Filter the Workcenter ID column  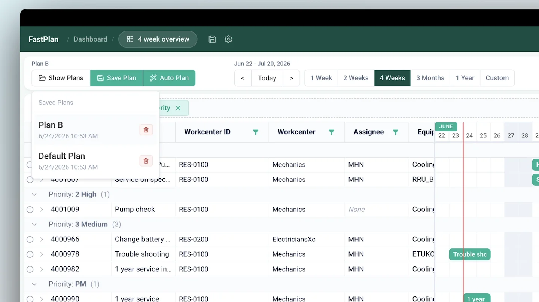click(255, 132)
